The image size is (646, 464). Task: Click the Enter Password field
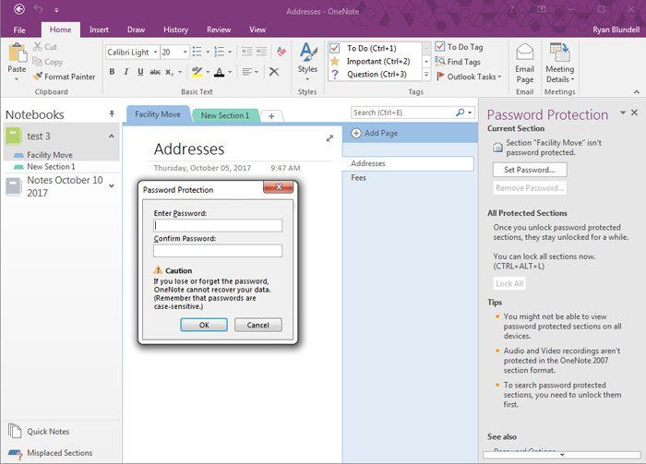(x=218, y=226)
